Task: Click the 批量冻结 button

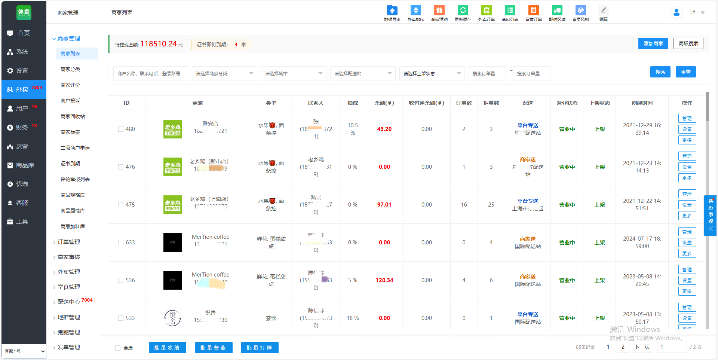Action: point(167,348)
